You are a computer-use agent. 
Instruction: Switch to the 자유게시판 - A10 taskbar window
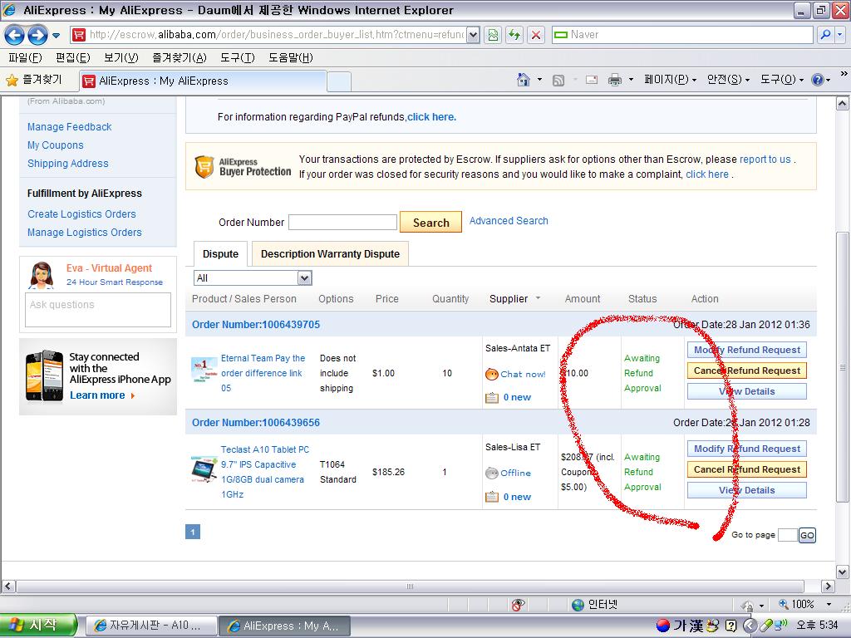point(151,626)
